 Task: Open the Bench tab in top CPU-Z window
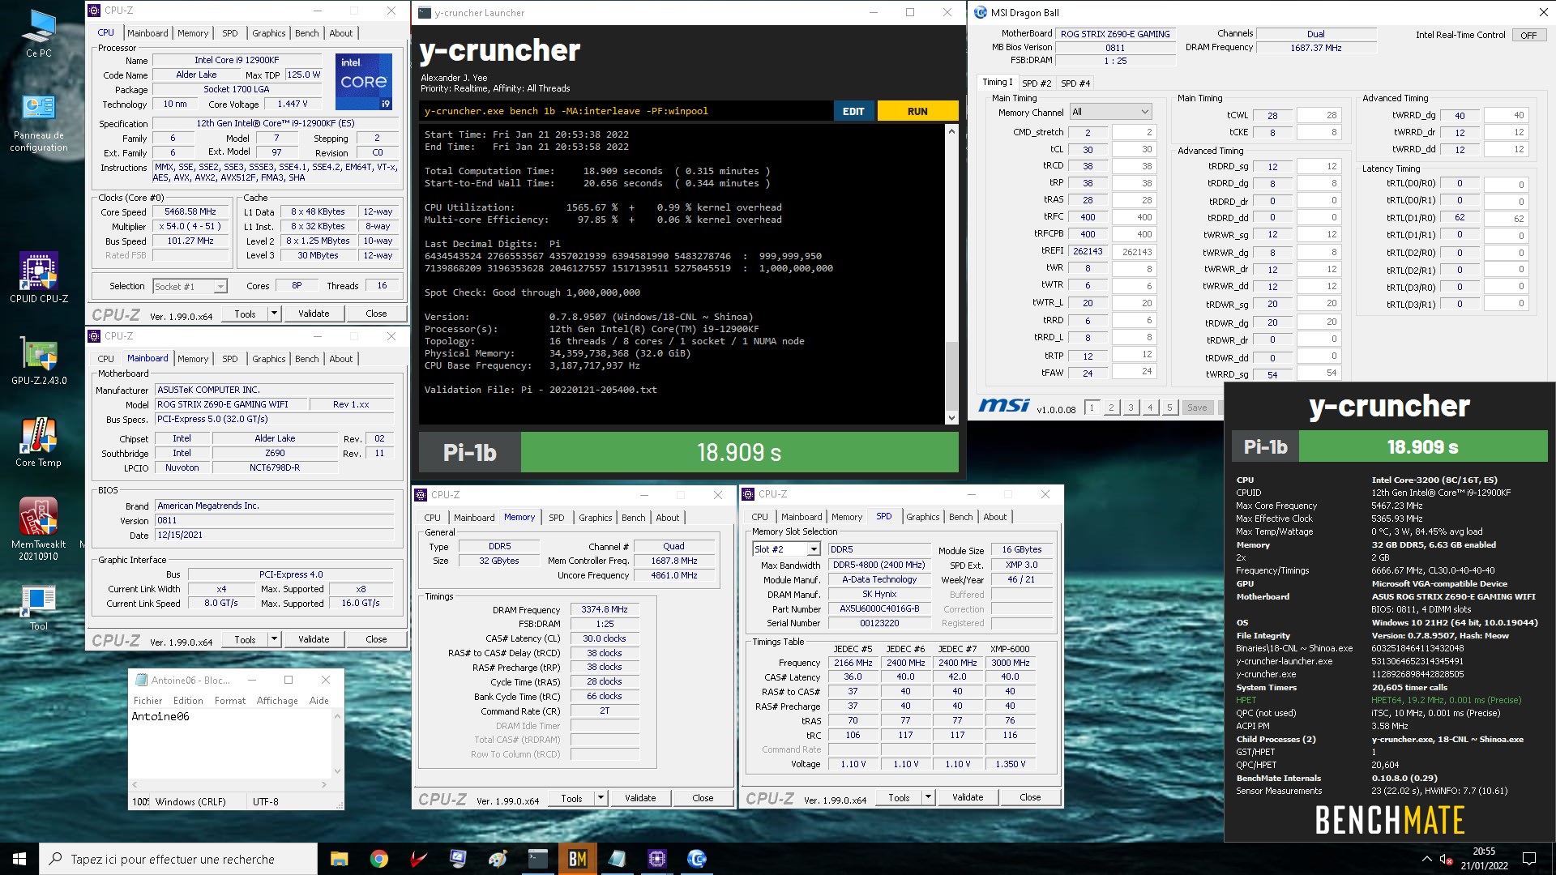coord(306,33)
